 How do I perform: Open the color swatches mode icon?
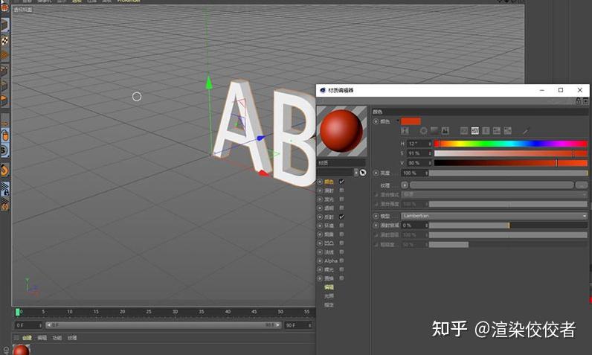[x=508, y=131]
